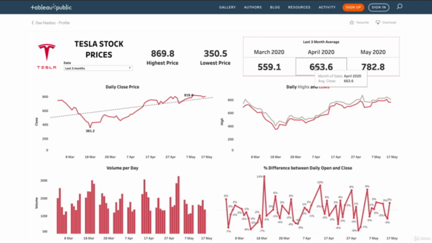Select the March 2020 average 559.1
The width and height of the screenshot is (432, 243).
tap(269, 67)
